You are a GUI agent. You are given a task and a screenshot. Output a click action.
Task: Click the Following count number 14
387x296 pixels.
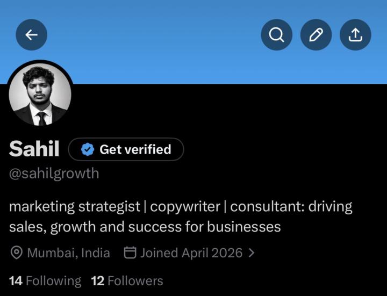[16, 281]
